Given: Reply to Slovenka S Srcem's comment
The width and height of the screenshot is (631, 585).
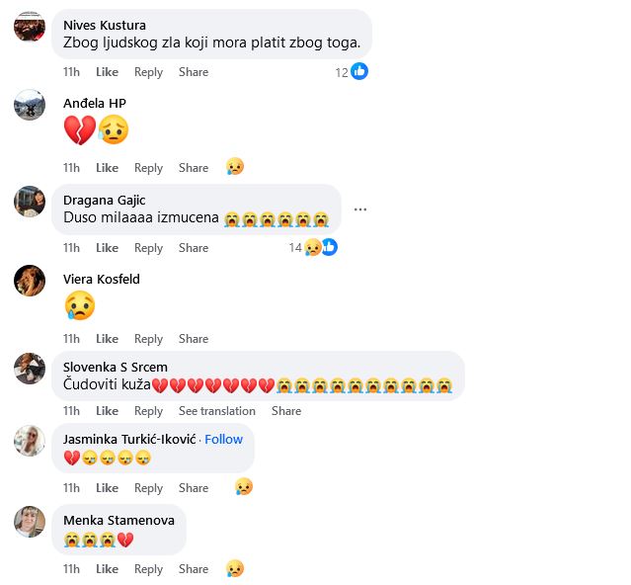Looking at the screenshot, I should point(148,411).
